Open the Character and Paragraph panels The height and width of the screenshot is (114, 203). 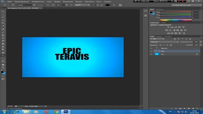click(x=121, y=5)
